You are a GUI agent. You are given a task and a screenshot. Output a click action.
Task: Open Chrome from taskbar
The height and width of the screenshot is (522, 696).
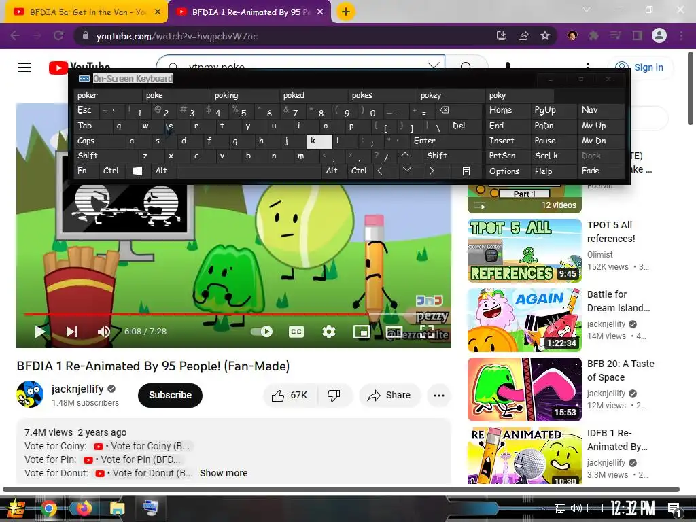[x=49, y=508]
